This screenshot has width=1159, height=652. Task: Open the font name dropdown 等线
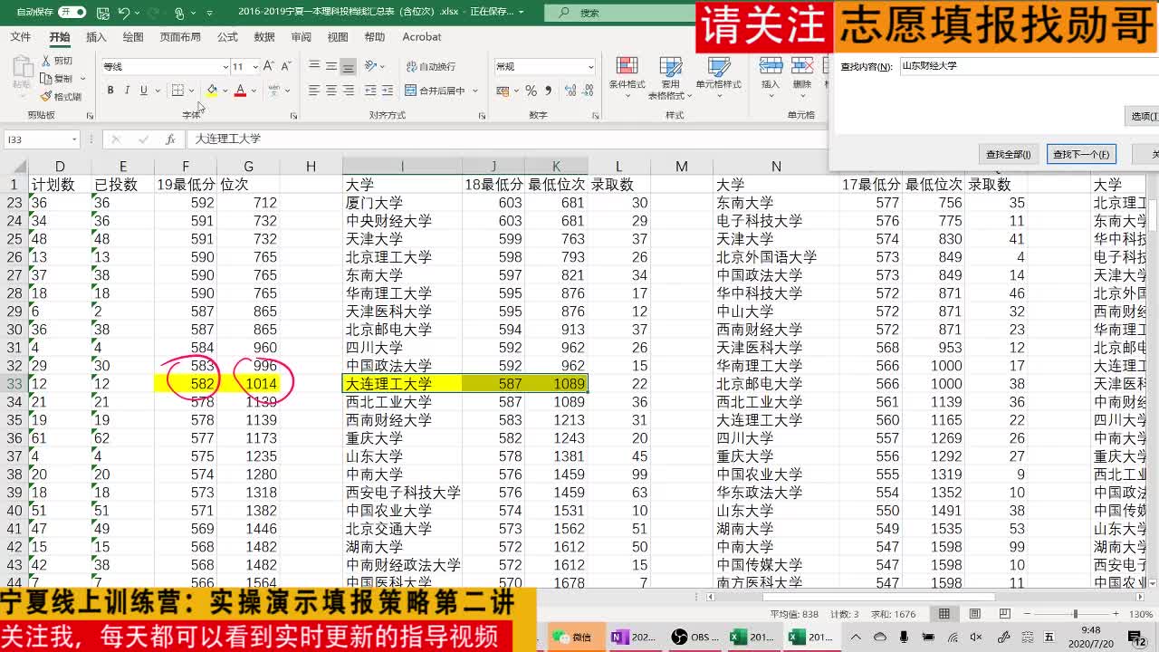coord(225,67)
